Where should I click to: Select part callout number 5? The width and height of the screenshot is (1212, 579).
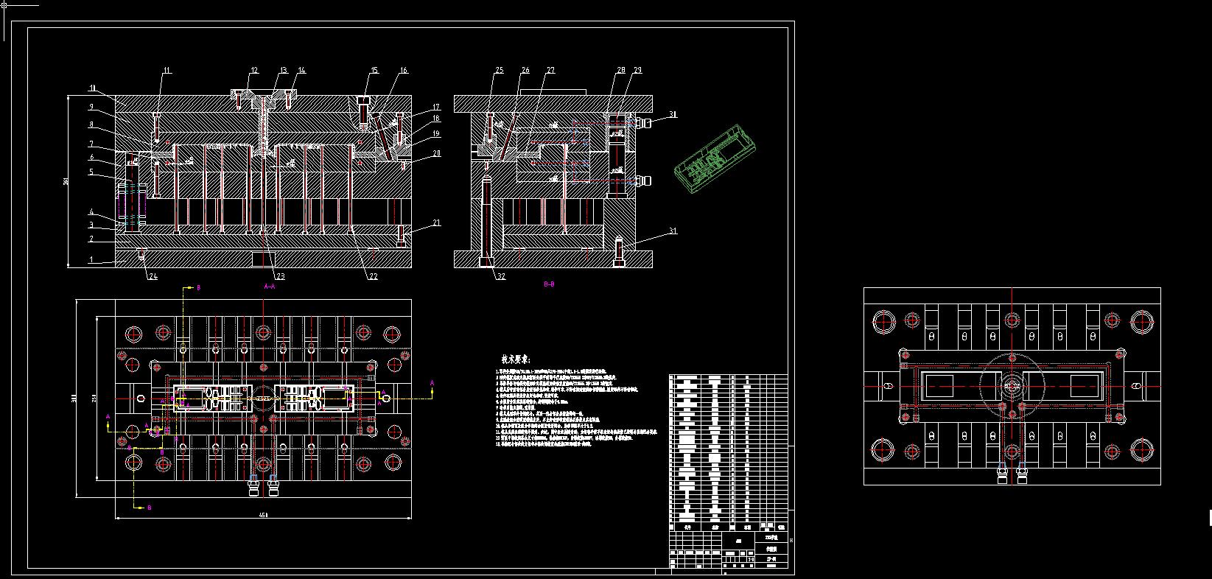click(91, 172)
